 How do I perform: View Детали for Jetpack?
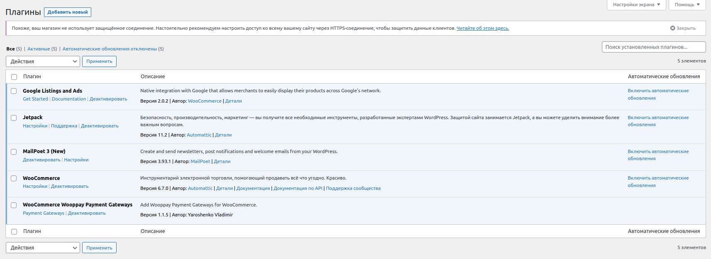pyautogui.click(x=223, y=135)
